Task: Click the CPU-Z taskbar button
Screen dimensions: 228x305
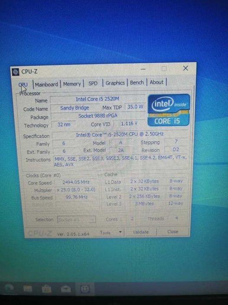Action: click(85, 288)
